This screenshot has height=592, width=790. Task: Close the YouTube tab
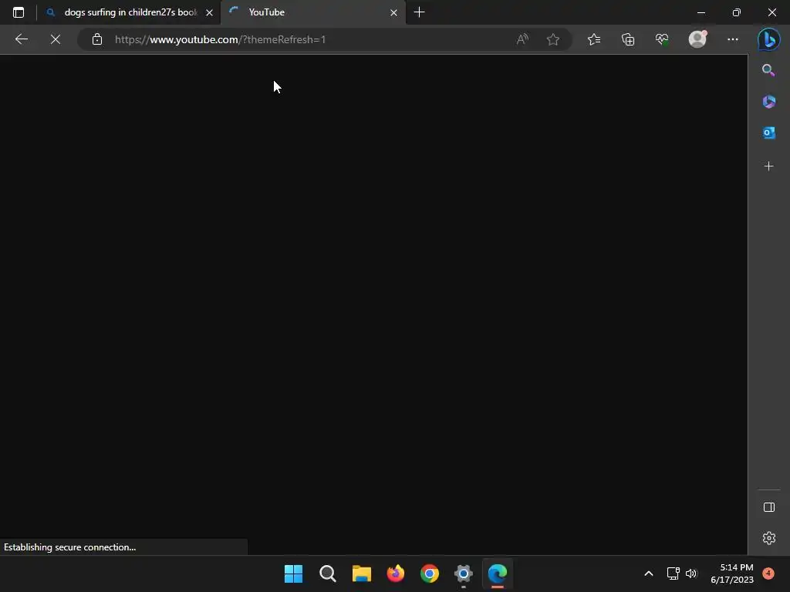click(394, 12)
